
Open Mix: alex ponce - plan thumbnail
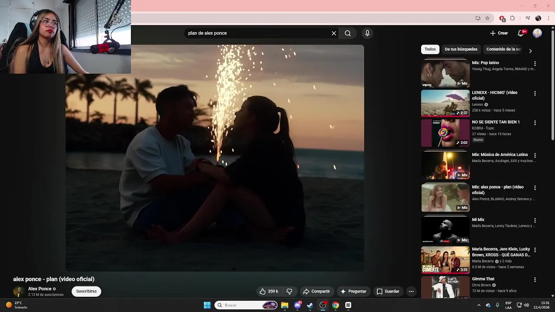point(445,198)
